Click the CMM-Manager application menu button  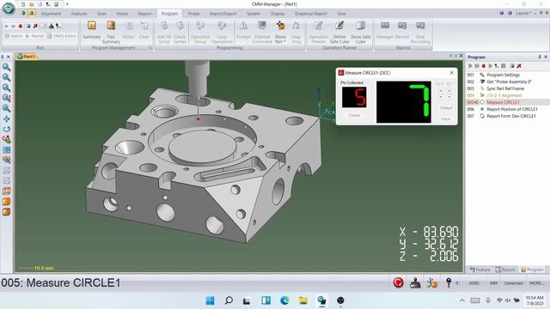click(9, 9)
